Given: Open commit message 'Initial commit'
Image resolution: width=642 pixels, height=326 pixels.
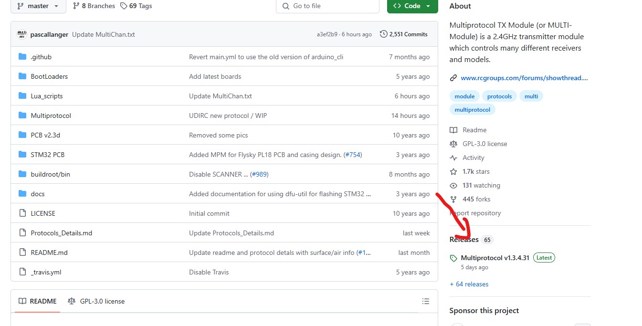Looking at the screenshot, I should pyautogui.click(x=209, y=213).
